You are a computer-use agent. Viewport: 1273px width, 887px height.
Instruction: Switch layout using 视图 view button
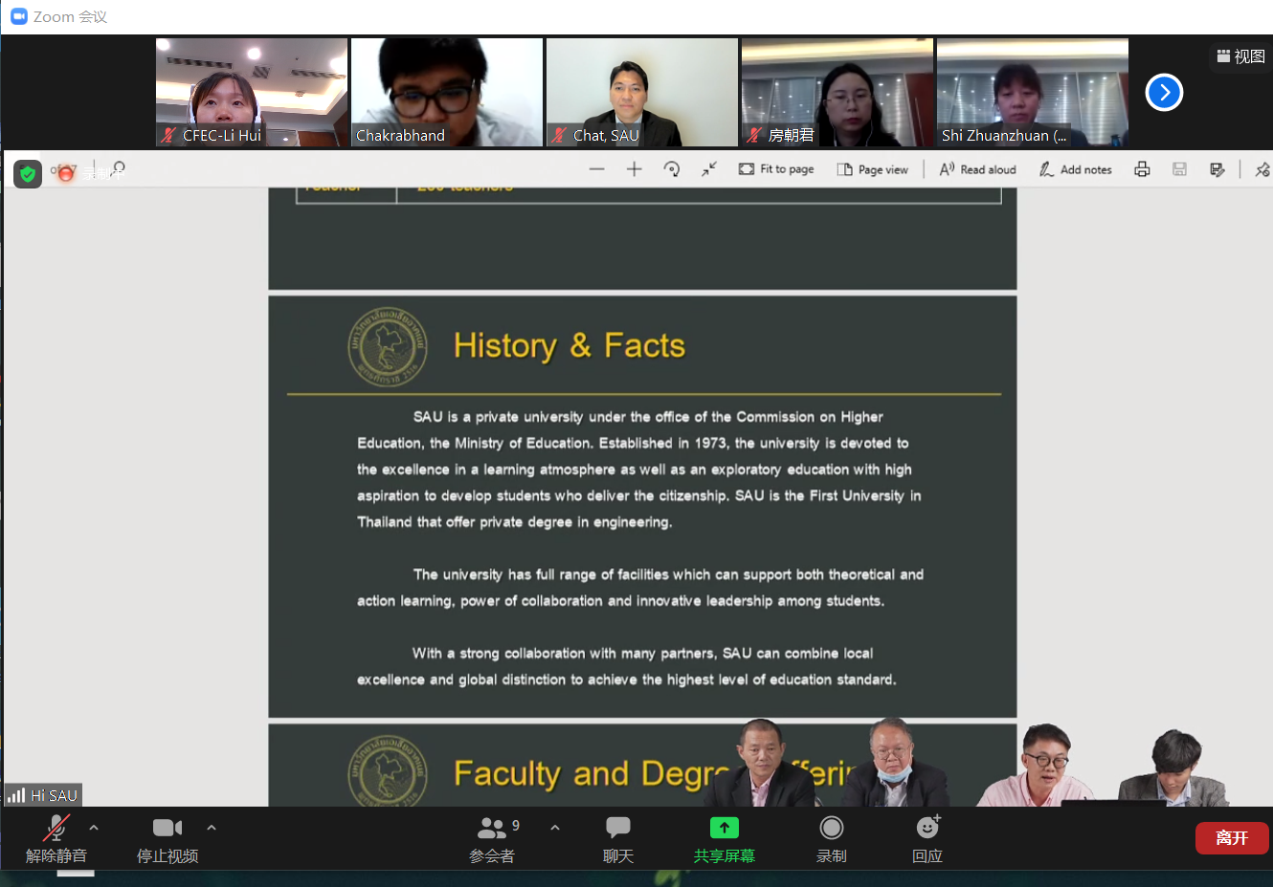click(1240, 56)
